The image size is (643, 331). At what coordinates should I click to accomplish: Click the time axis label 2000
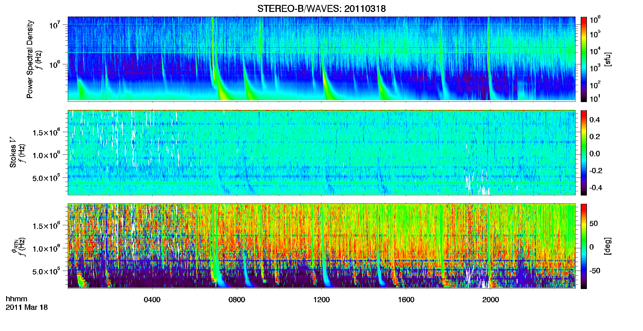point(491,300)
